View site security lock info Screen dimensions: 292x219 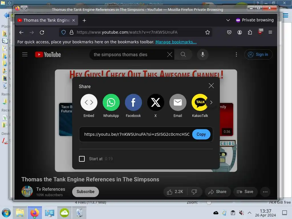click(x=72, y=32)
